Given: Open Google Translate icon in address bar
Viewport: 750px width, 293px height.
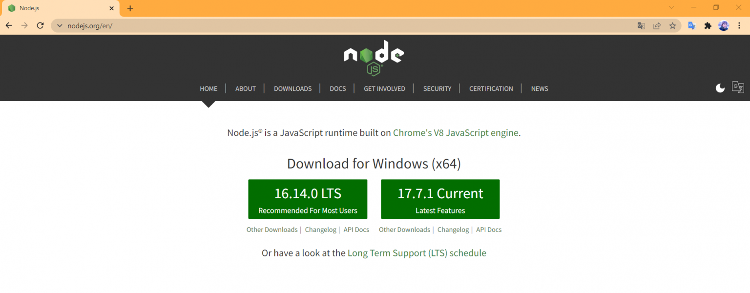Looking at the screenshot, I should pos(641,26).
